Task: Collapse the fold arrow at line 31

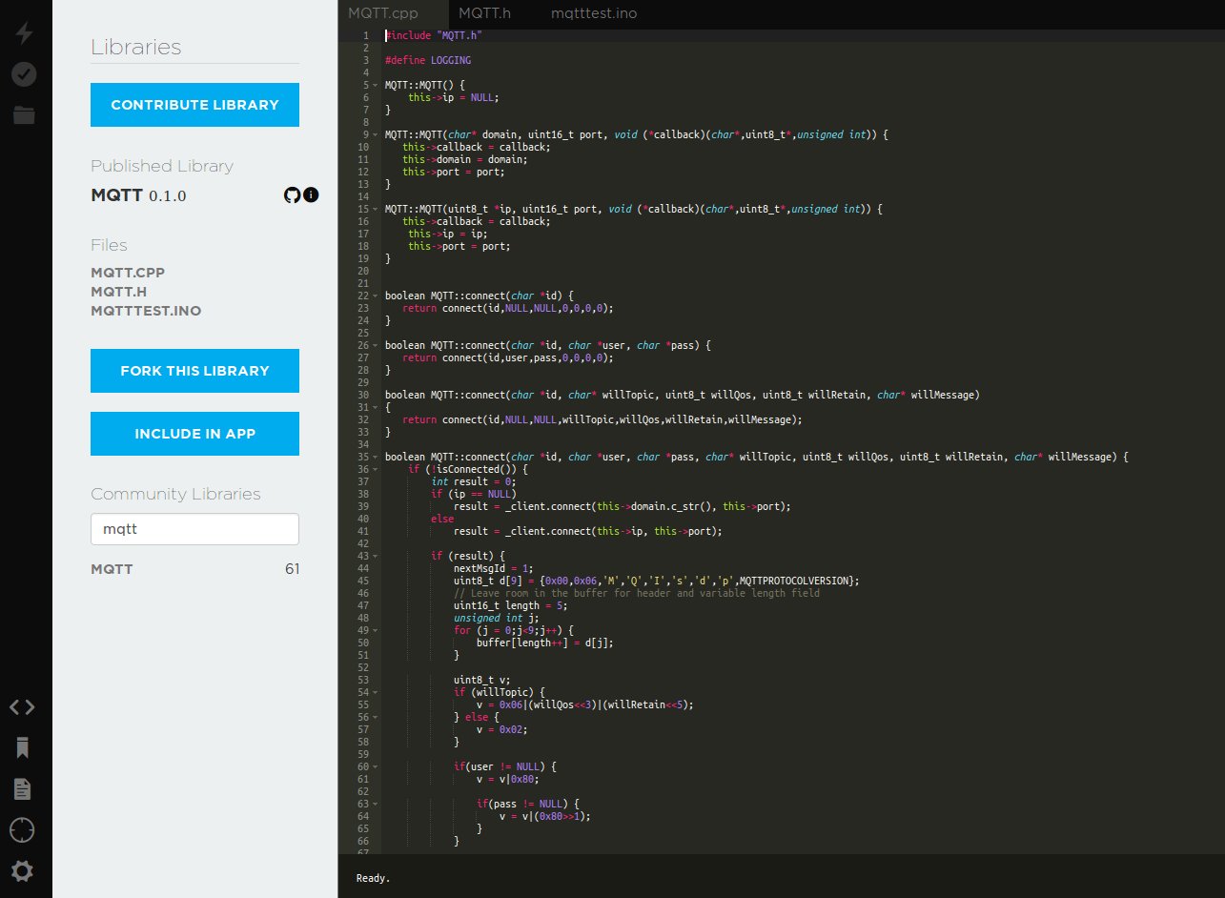Action: coord(376,407)
